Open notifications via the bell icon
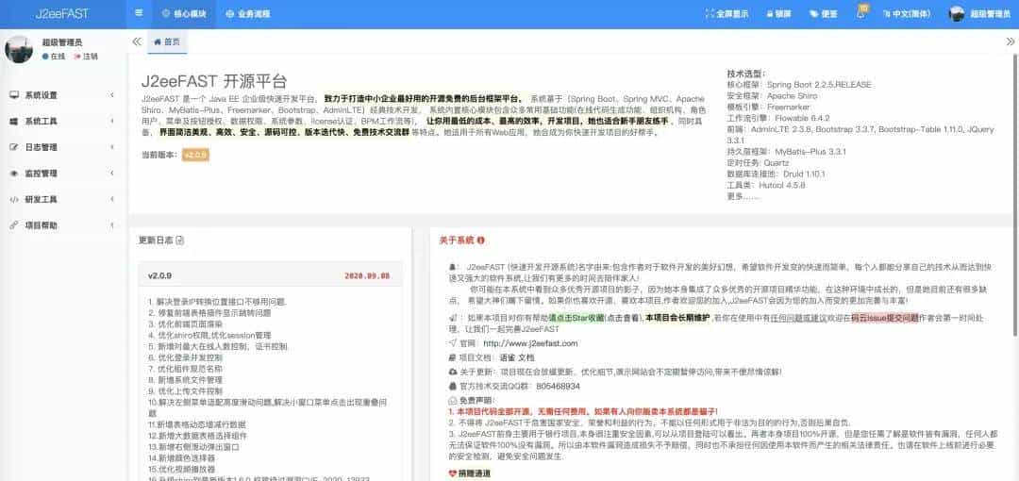 click(x=861, y=13)
